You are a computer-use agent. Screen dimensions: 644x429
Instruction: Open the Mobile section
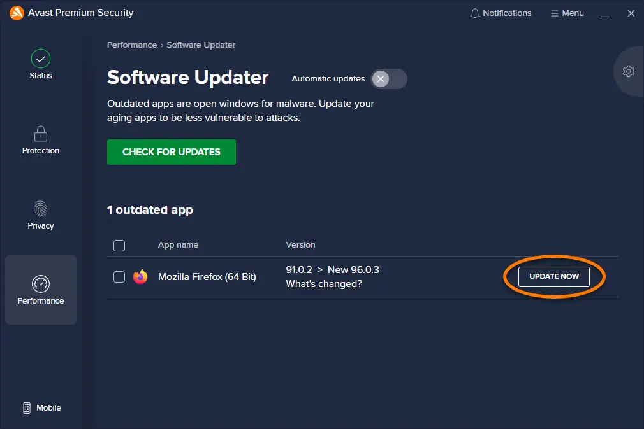coord(42,407)
